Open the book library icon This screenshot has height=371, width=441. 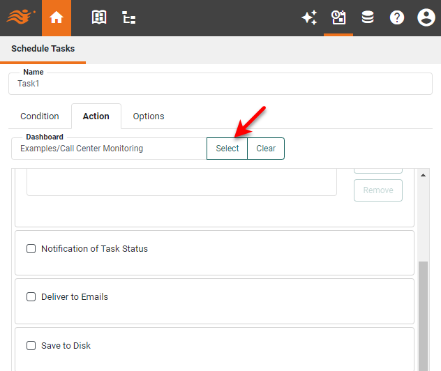(x=99, y=18)
